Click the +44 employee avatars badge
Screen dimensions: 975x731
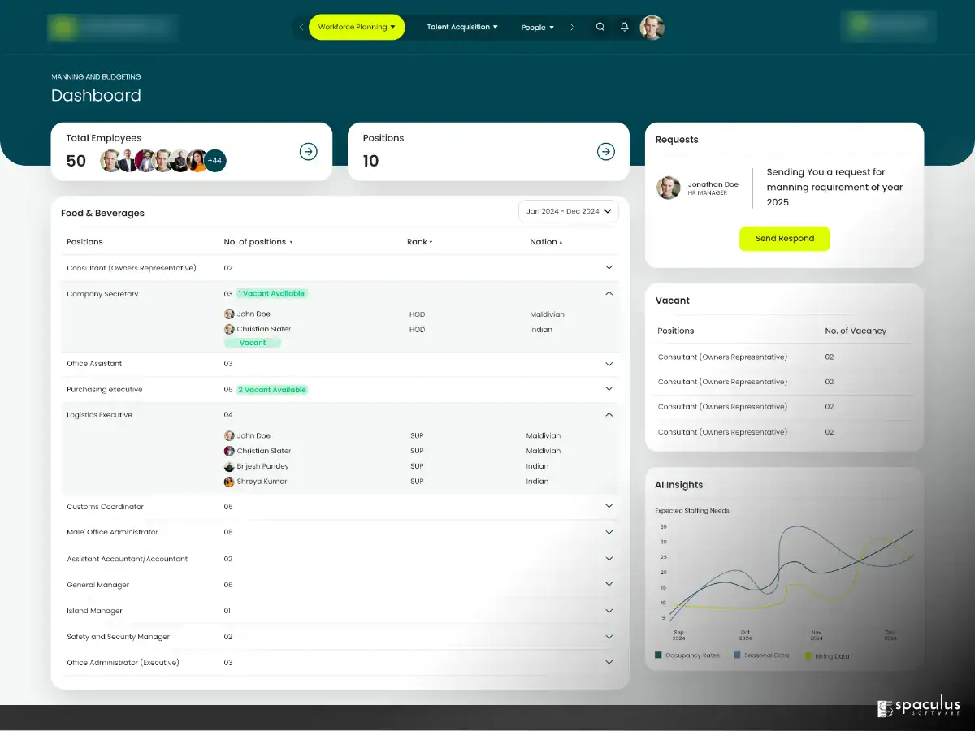pyautogui.click(x=214, y=161)
